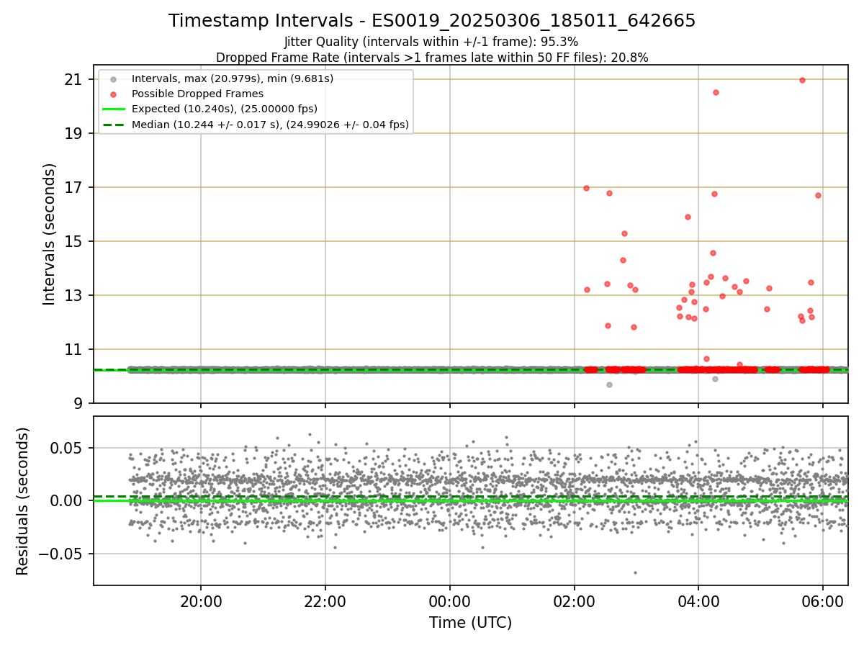Click the legend entry 'Intervals, max (20.979s), min (9.681s)'
The image size is (864, 648).
coord(232,78)
